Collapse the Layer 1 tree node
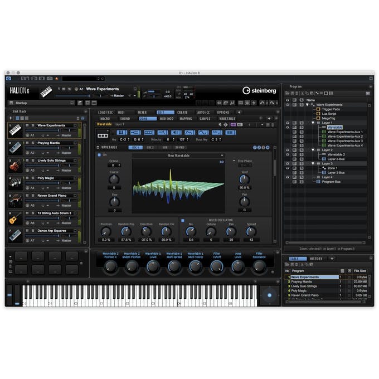This screenshot has height=379, width=379. point(313,123)
